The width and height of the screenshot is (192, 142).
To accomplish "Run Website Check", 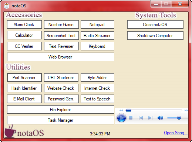I will pos(61,88).
